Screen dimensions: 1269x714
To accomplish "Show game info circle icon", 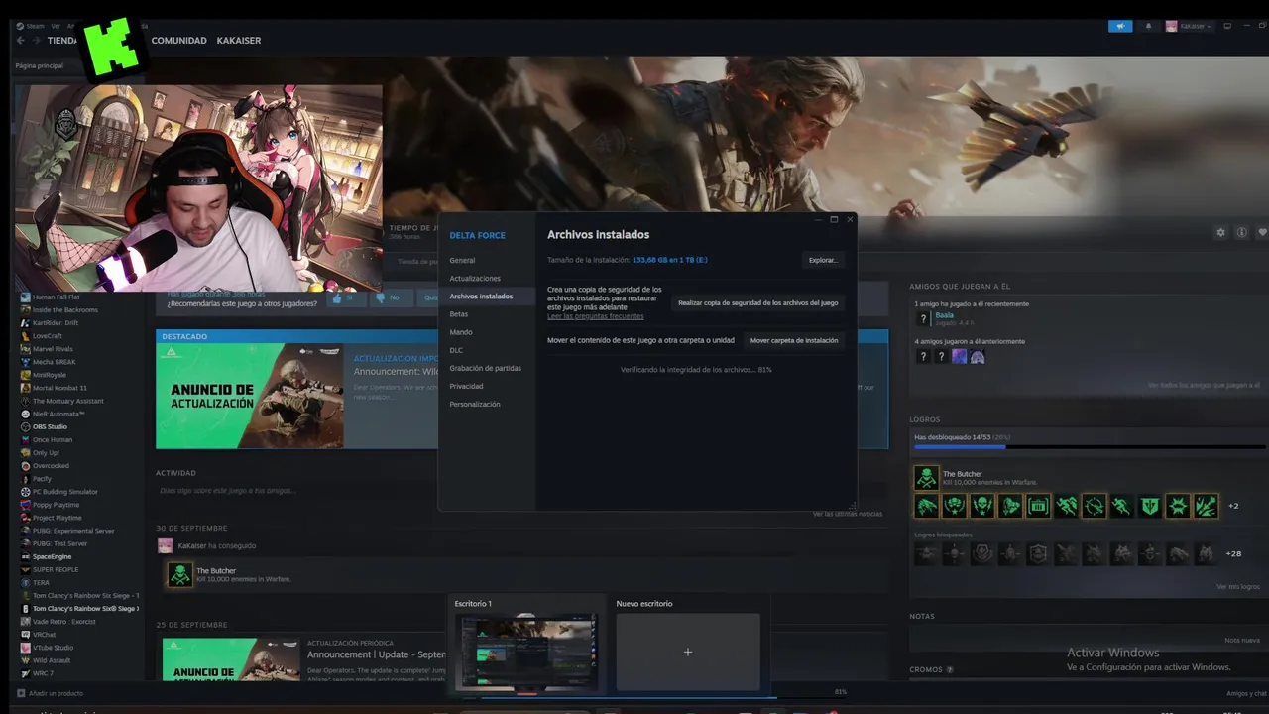I will (1241, 232).
